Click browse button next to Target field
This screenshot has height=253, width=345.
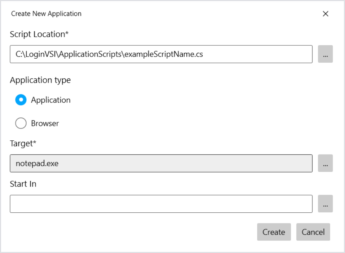325,163
